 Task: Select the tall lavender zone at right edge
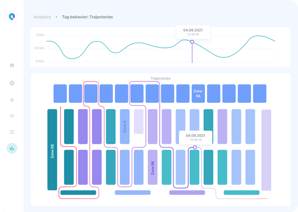coord(266,150)
